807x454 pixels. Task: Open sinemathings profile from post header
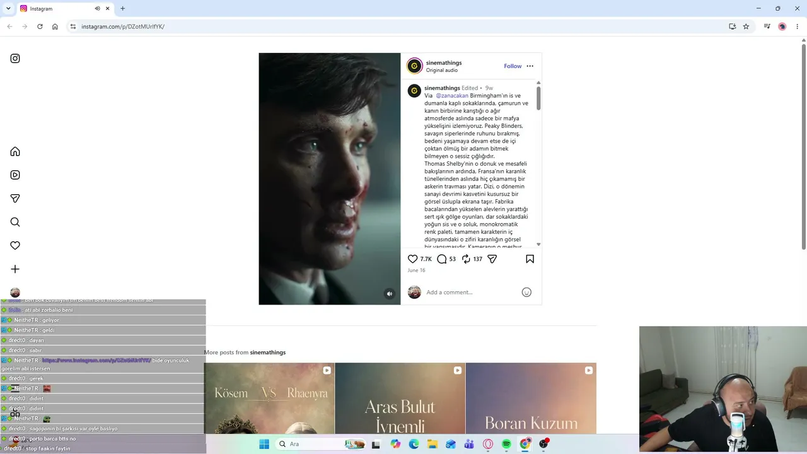[444, 62]
